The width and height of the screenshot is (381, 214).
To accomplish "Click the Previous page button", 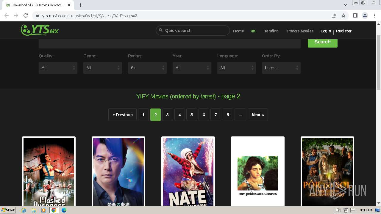I will pos(123,115).
